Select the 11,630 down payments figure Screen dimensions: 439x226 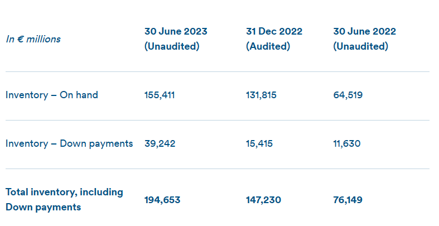pos(346,143)
